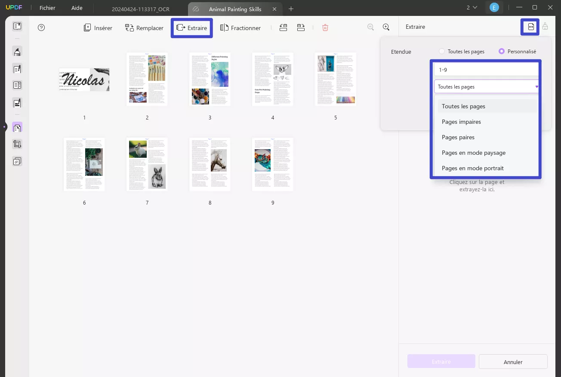Viewport: 561px width, 377px height.
Task: Rotate pages counterclockwise icon
Action: point(283,28)
